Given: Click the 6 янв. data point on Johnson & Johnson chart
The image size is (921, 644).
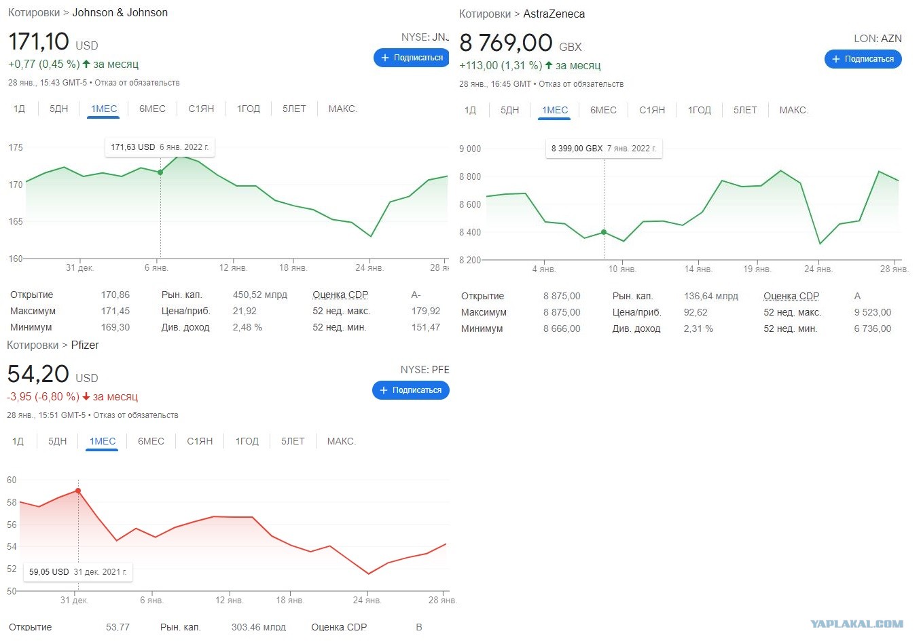Looking at the screenshot, I should [160, 172].
